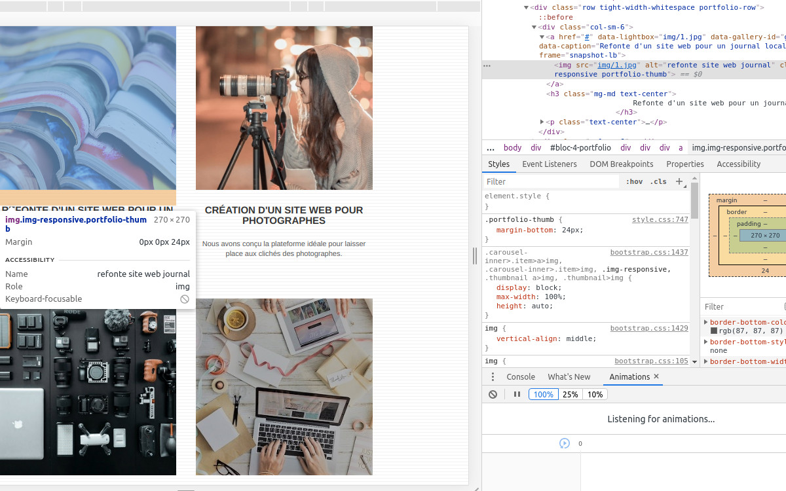Click the rgb(87, 87, 87) color swatch
This screenshot has width=786, height=491.
tap(714, 331)
